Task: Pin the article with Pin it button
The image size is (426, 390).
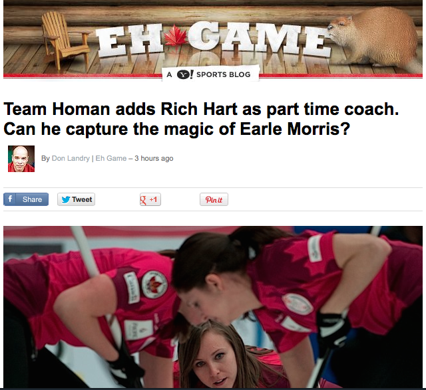Action: point(214,199)
